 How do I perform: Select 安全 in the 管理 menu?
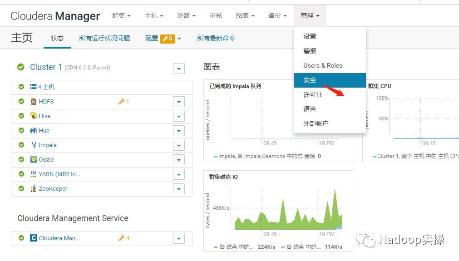[330, 80]
